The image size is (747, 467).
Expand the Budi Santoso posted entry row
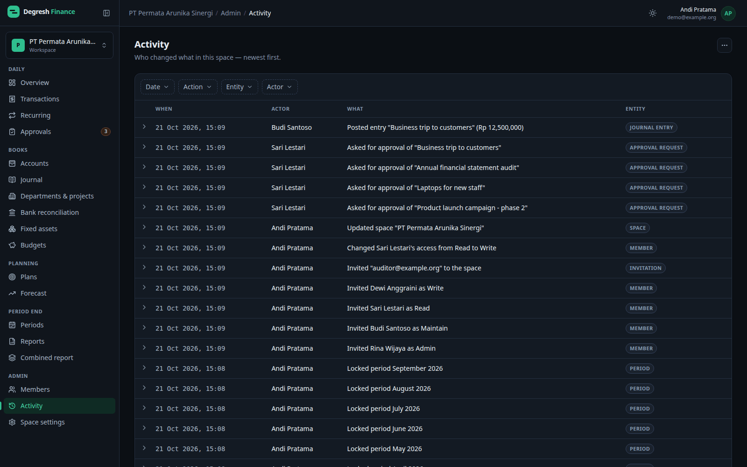144,127
